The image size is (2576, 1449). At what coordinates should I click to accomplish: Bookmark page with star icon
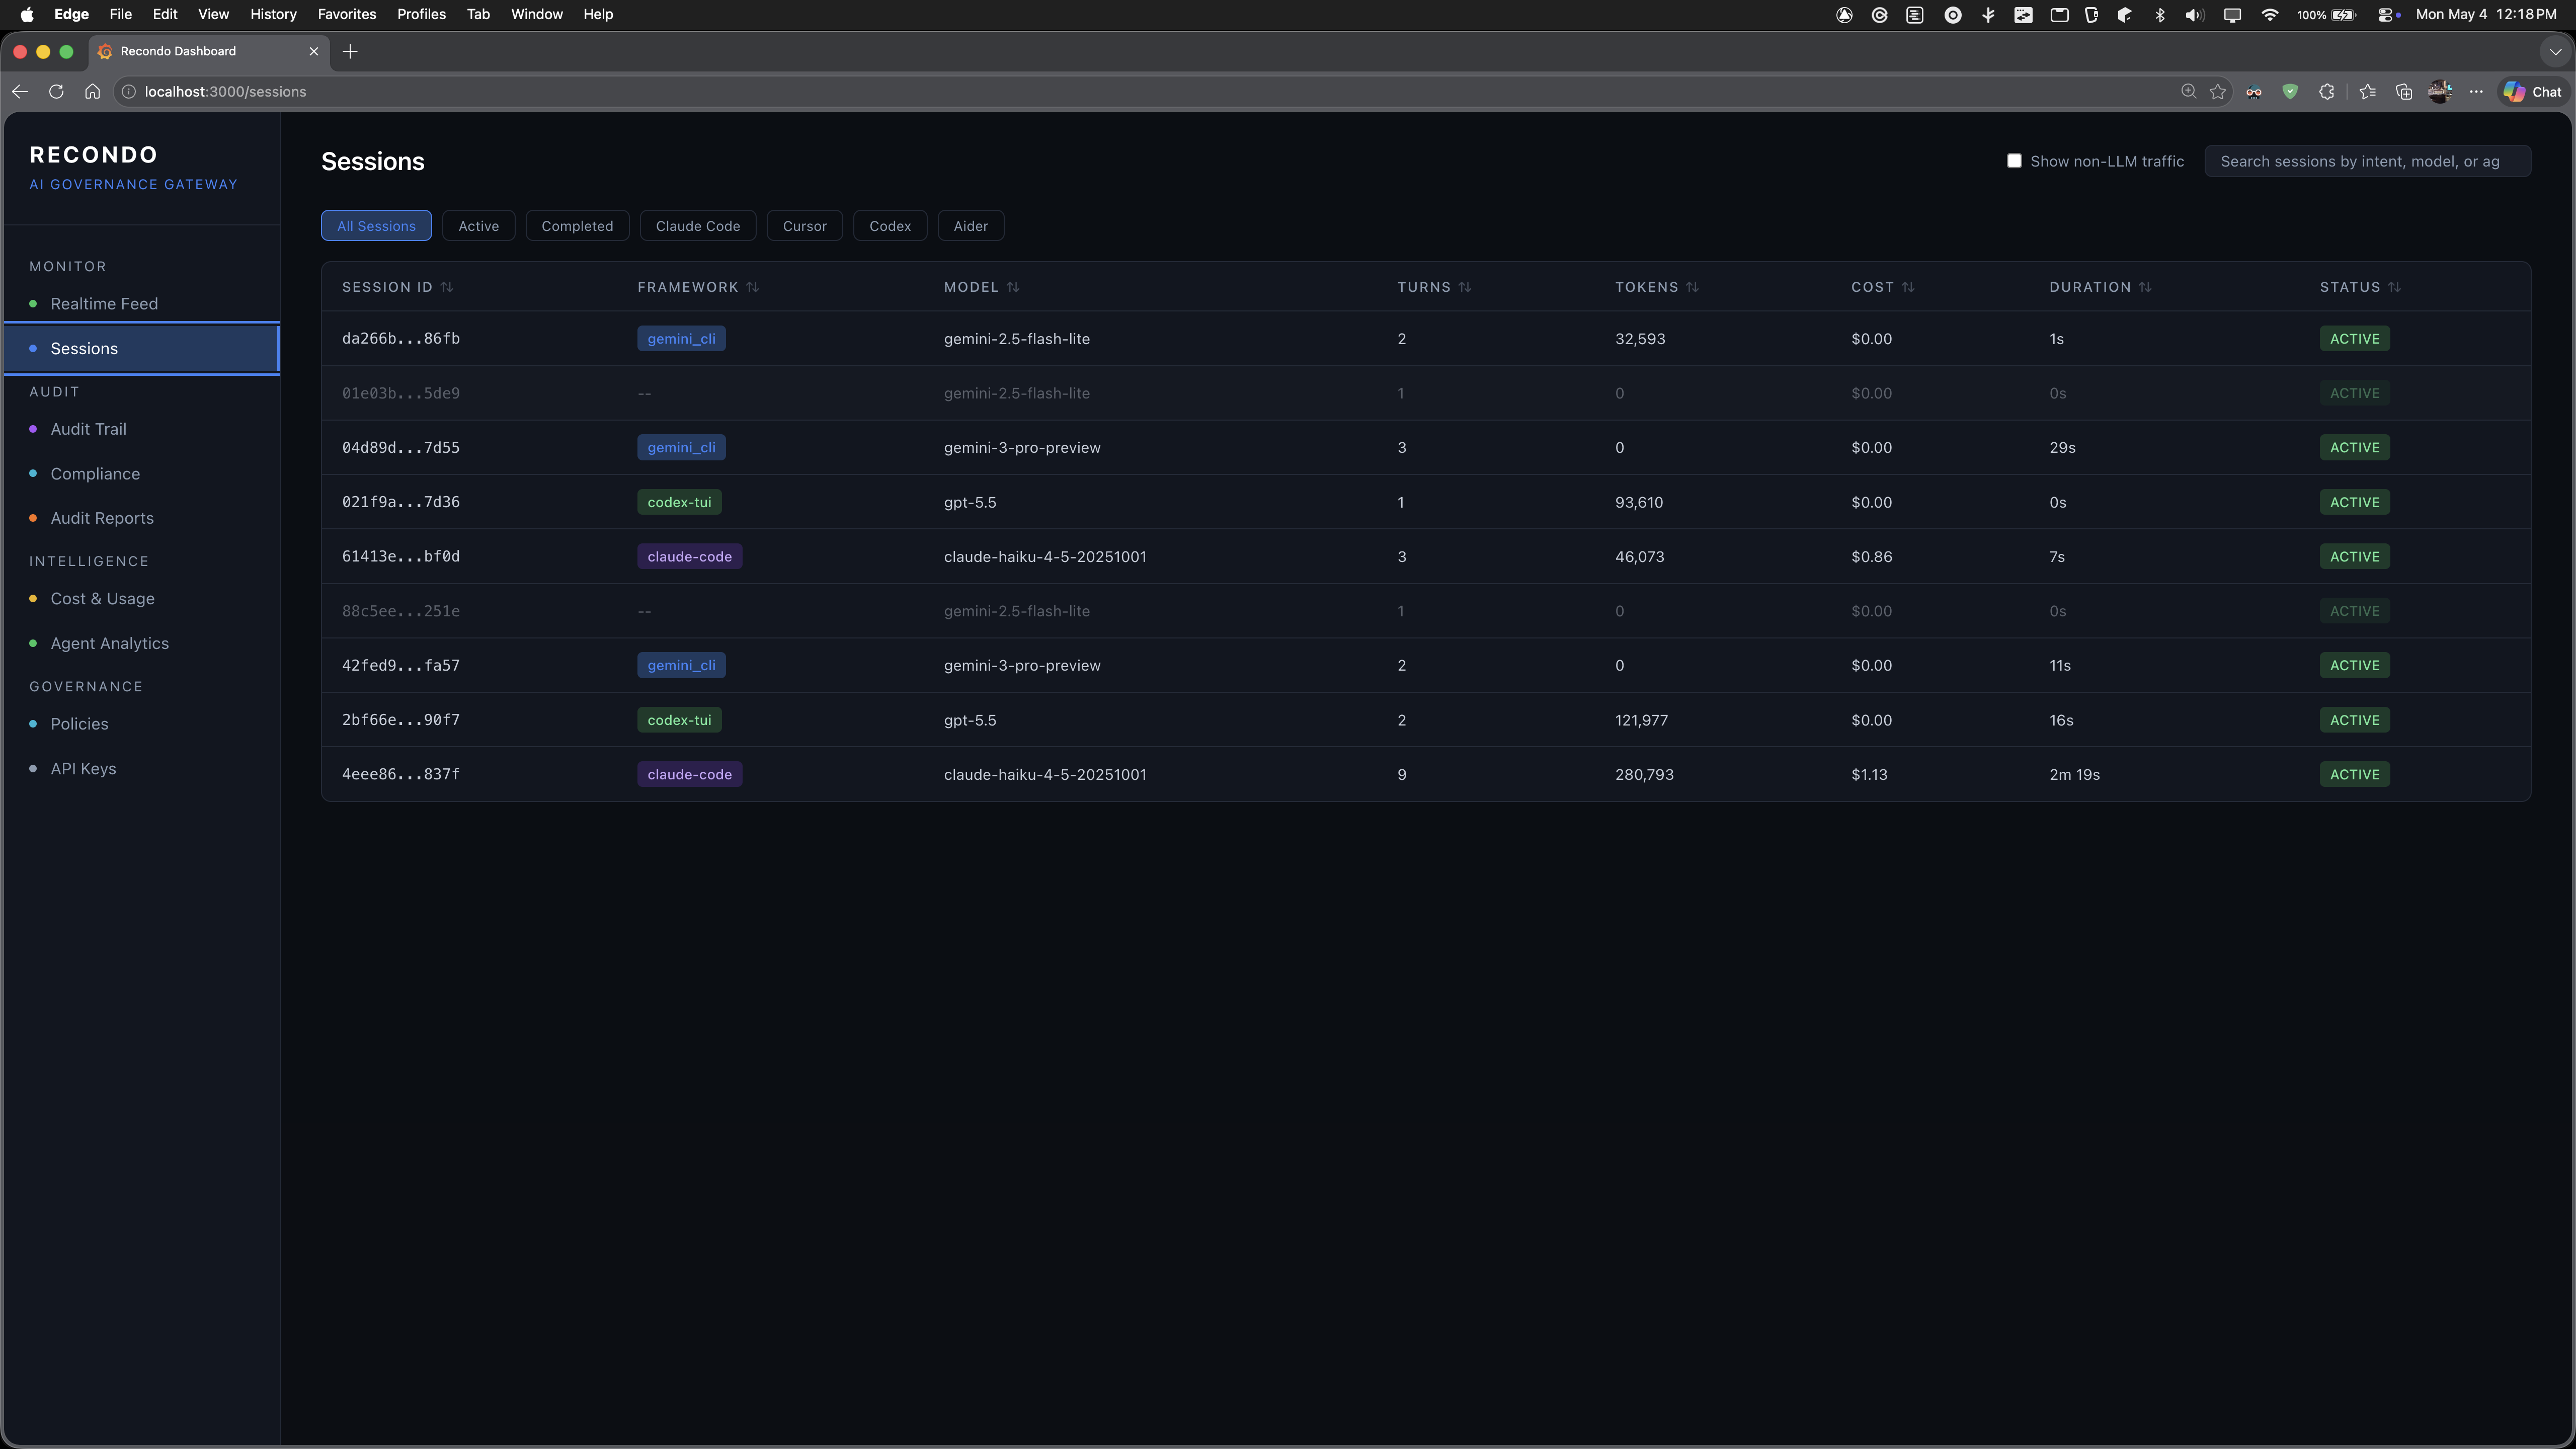pos(2218,91)
